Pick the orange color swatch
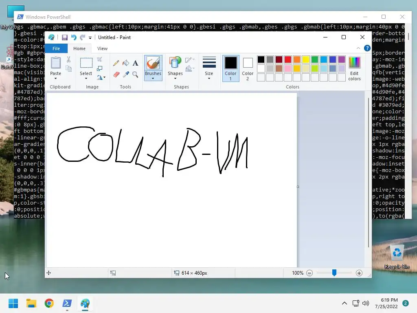Image resolution: width=417 pixels, height=313 pixels. (297, 60)
